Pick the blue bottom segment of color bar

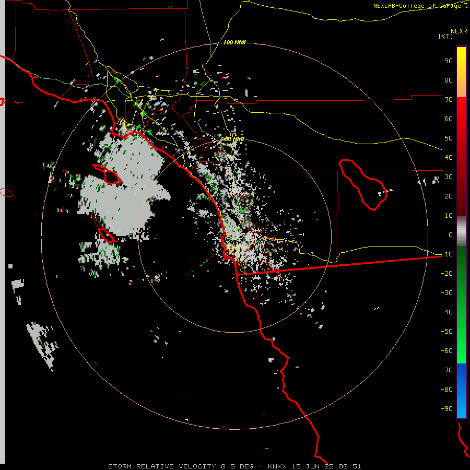pos(461,390)
